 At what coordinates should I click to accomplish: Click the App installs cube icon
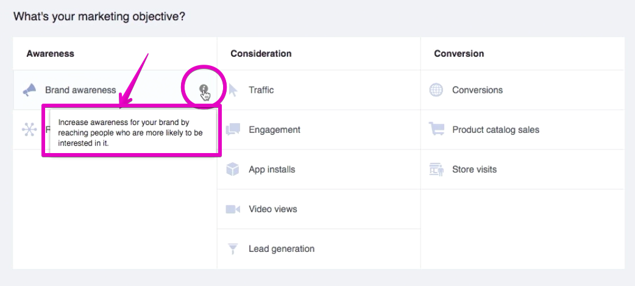pyautogui.click(x=233, y=170)
